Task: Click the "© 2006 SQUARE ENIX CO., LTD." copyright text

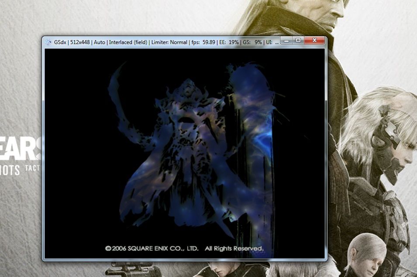Action: [x=152, y=249]
